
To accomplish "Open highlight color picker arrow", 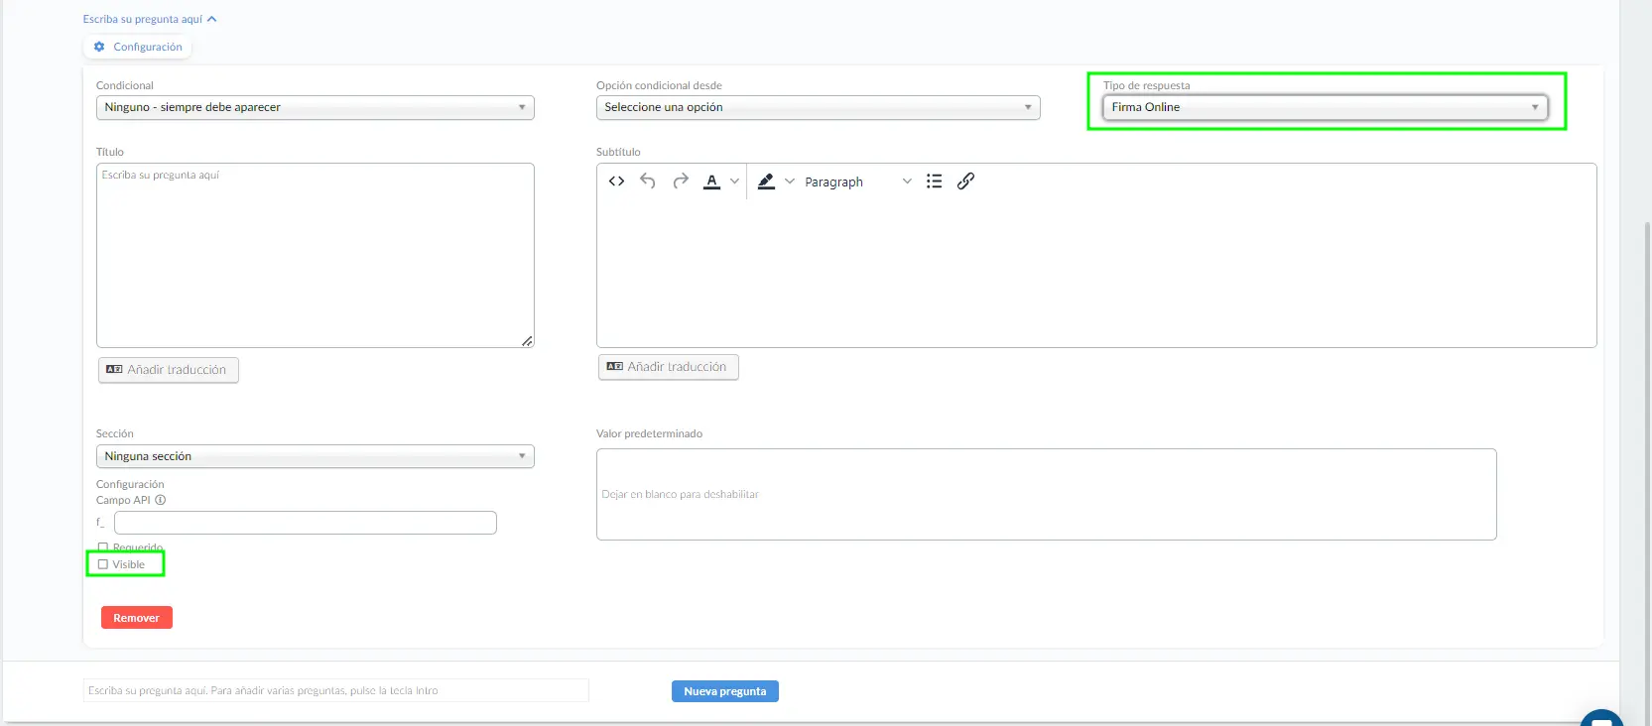I will pos(790,181).
